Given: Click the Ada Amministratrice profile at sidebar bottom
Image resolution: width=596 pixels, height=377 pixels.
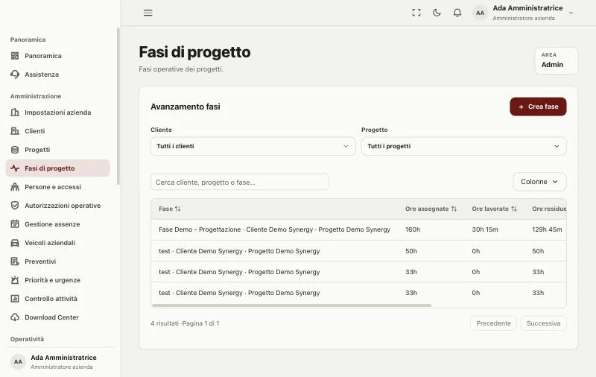Looking at the screenshot, I should [60, 362].
